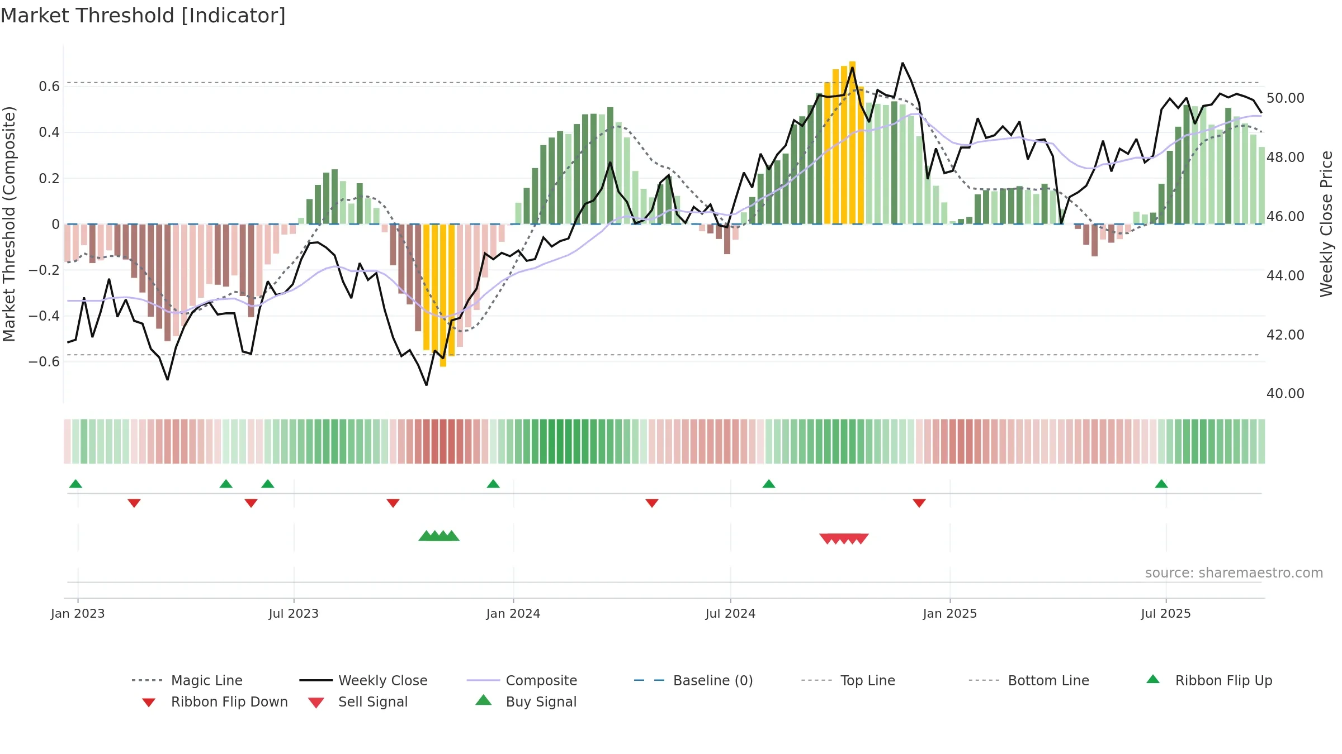Toggle the Buy Signal legend entry

coord(526,701)
